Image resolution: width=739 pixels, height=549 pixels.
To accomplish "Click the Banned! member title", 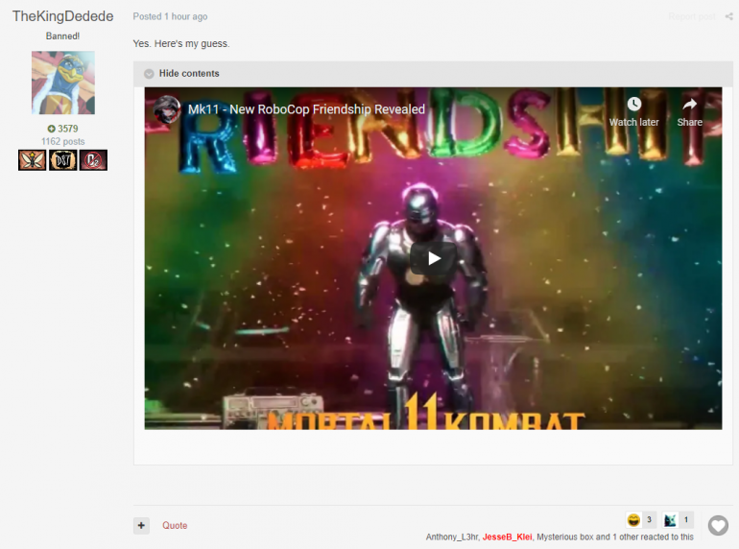I will (x=62, y=36).
